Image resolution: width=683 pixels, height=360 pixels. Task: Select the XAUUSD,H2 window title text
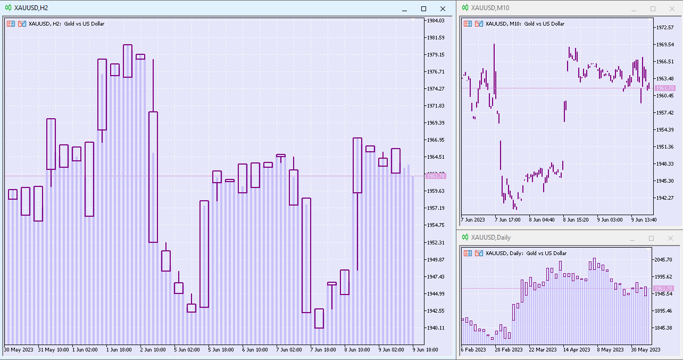point(31,8)
